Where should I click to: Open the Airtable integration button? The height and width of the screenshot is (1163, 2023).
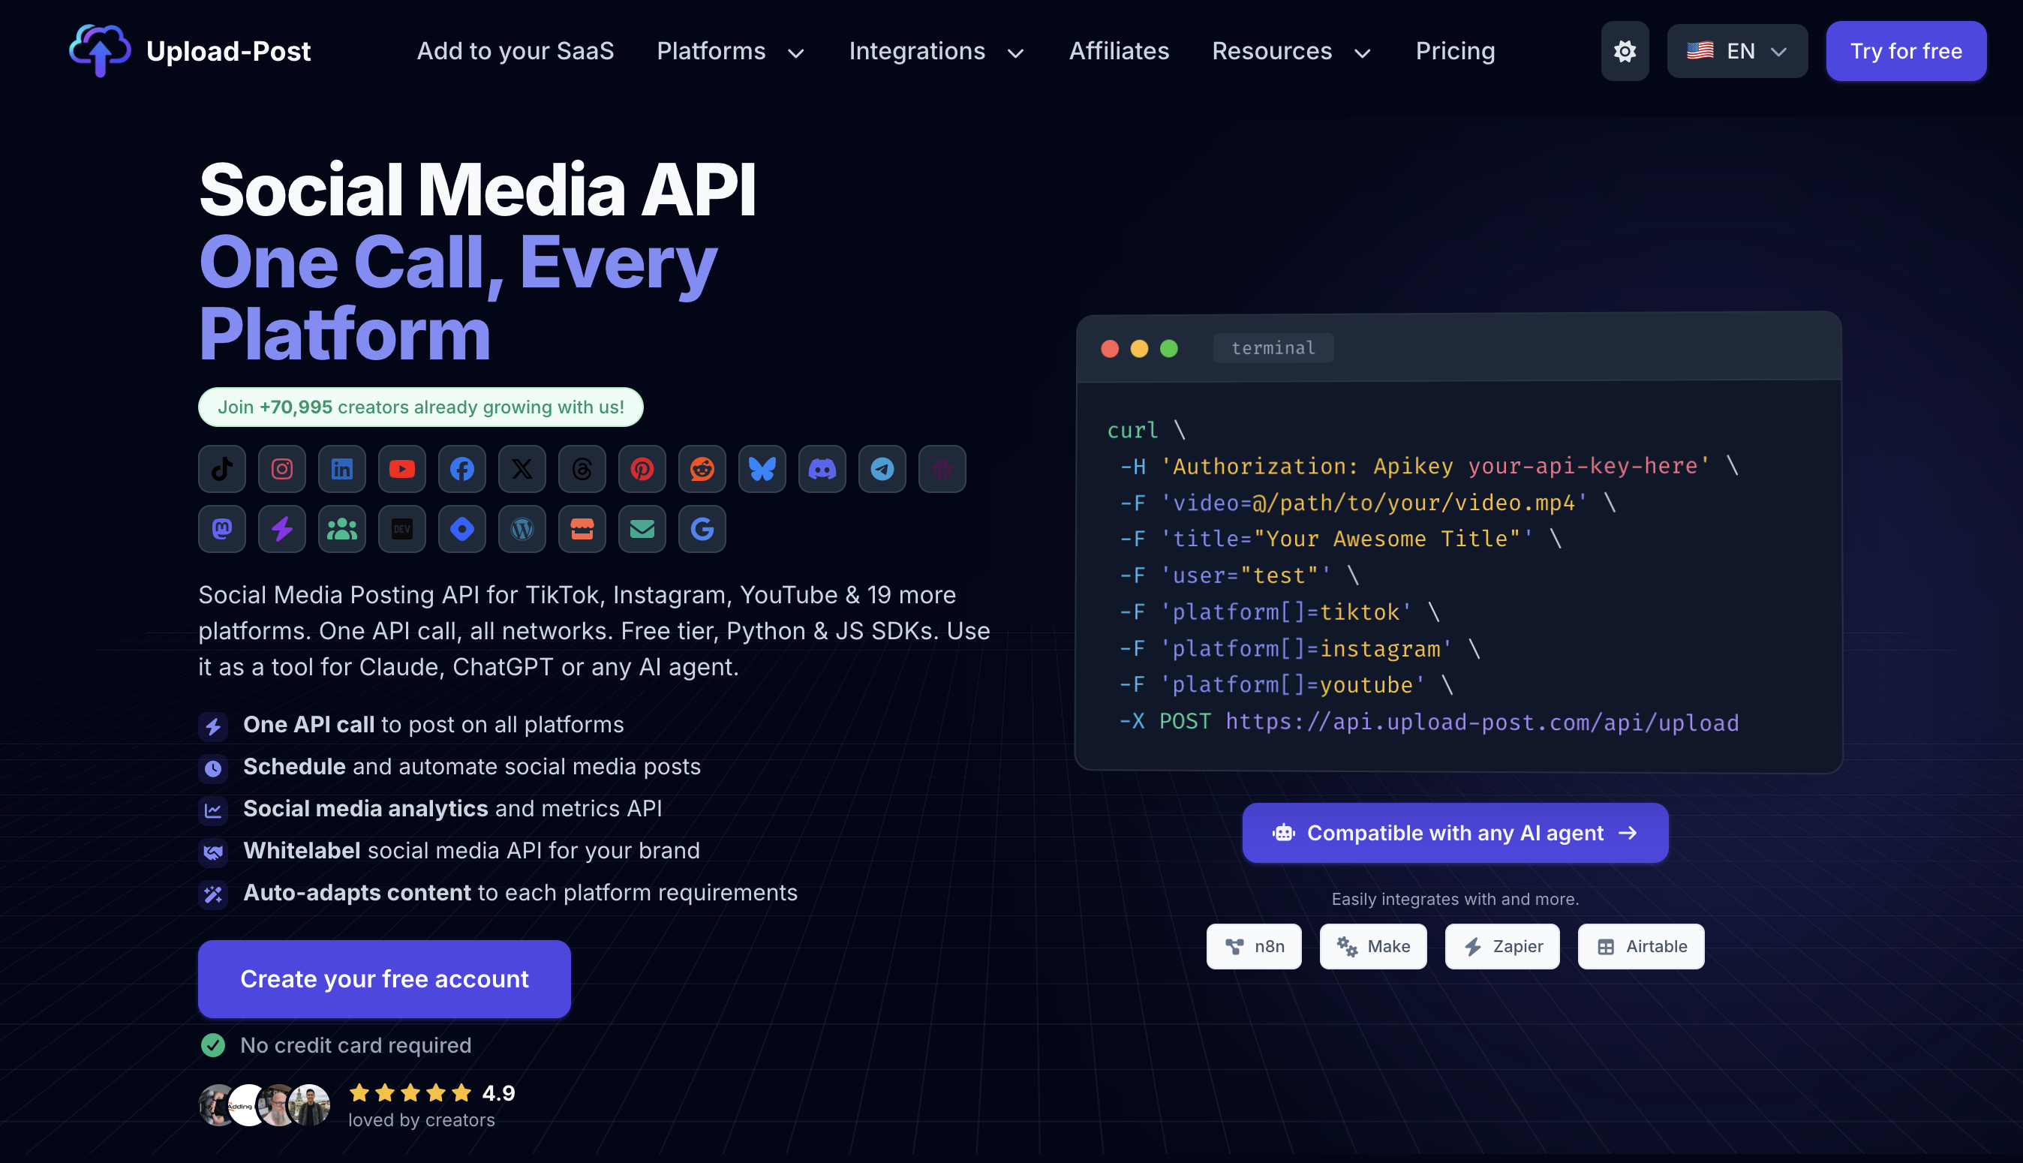pyautogui.click(x=1641, y=947)
